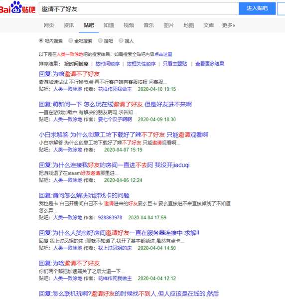Open author 928863978 profile
The image size is (285, 299).
[110, 218]
